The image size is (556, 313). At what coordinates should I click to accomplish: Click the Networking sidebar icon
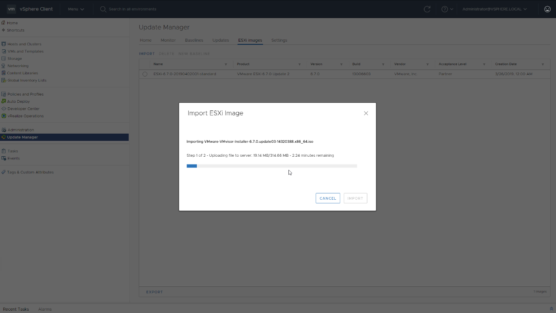[x=4, y=66]
